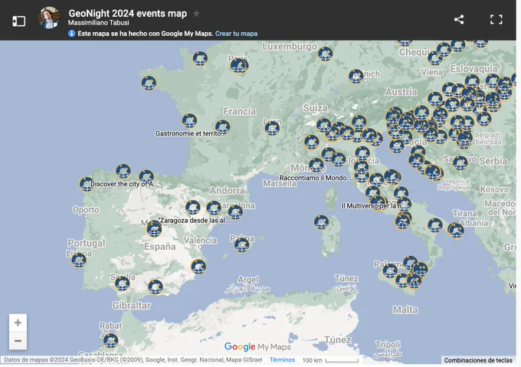Select the event marker at Rabat
Viewport: 521px width, 367px height.
[110, 341]
